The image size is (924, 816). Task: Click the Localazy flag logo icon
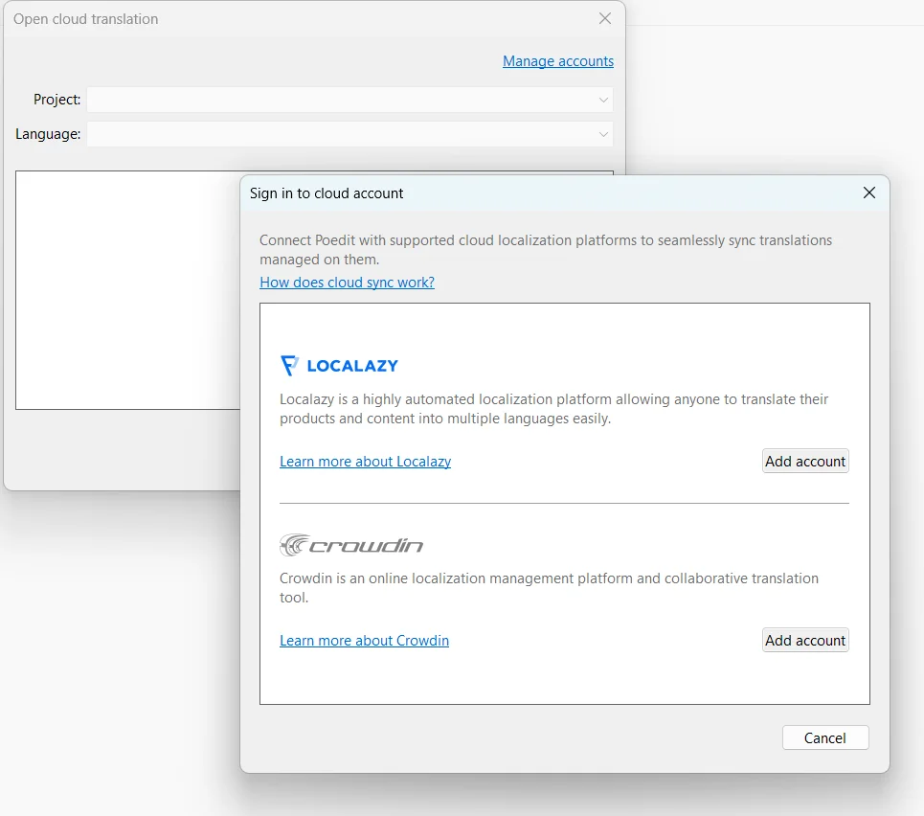coord(290,365)
